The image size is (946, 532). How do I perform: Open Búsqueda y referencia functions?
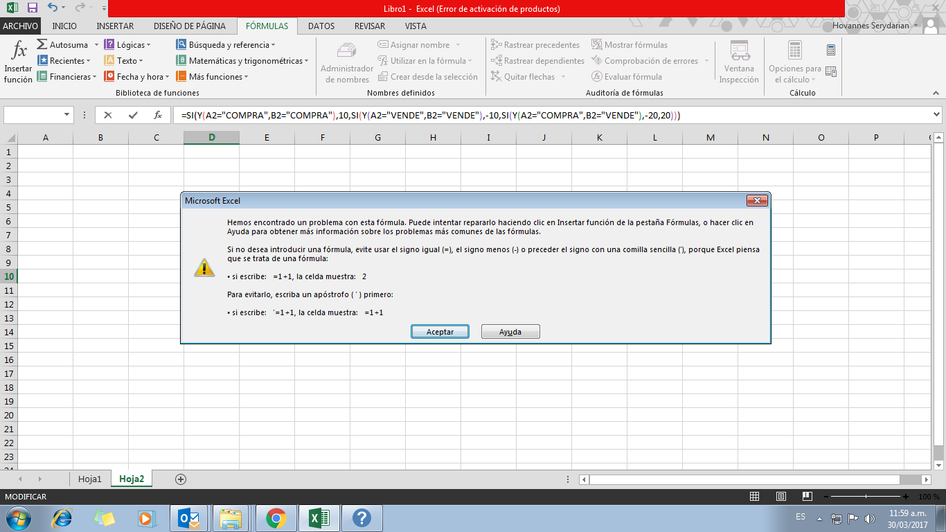click(226, 45)
